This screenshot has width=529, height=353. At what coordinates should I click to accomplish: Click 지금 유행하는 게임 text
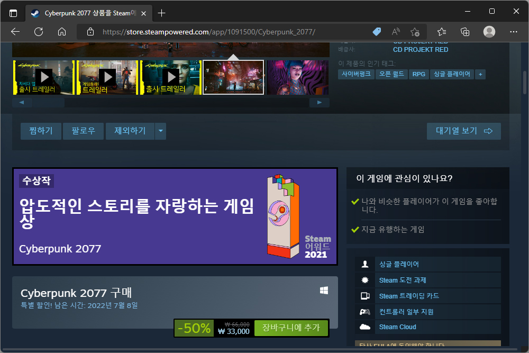click(x=393, y=230)
